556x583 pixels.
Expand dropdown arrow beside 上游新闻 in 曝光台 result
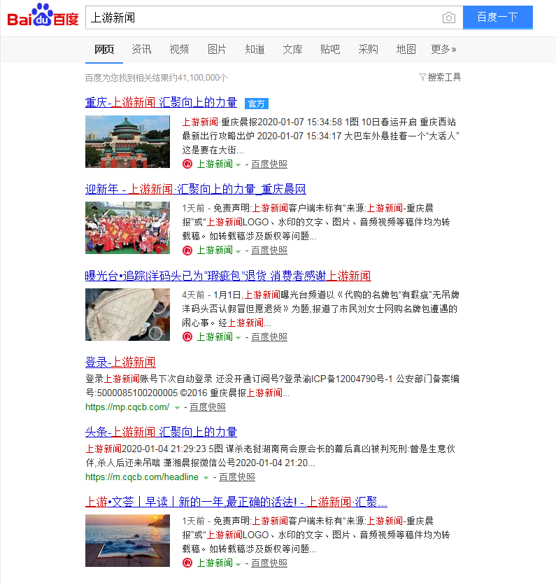coord(238,337)
